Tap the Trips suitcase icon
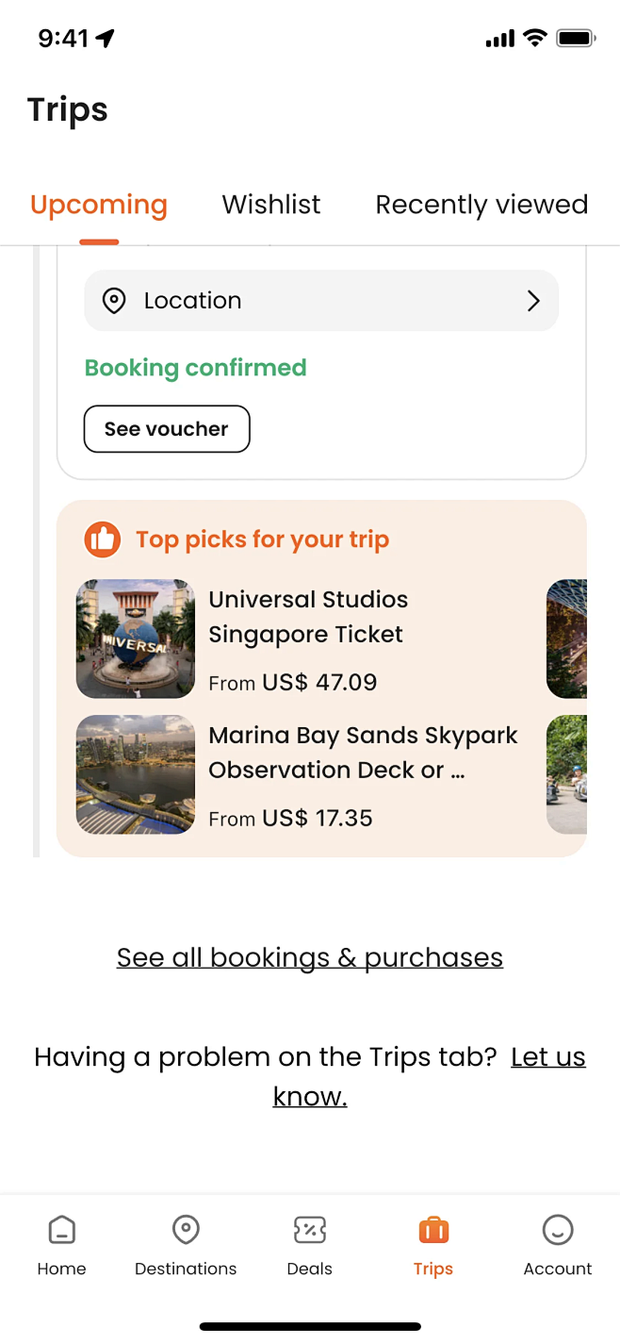This screenshot has width=620, height=1344. click(433, 1230)
